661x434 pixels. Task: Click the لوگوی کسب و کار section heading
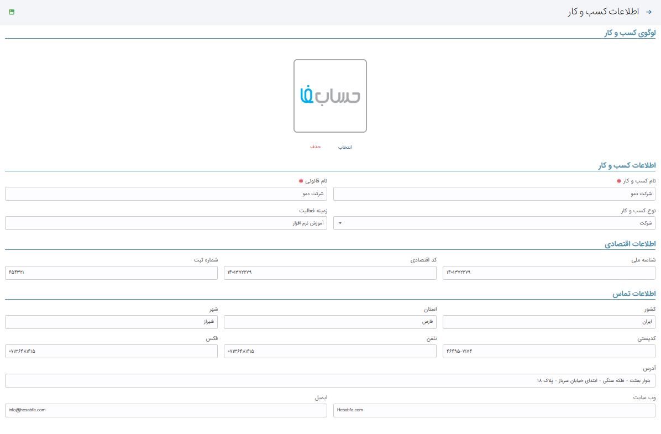click(630, 33)
